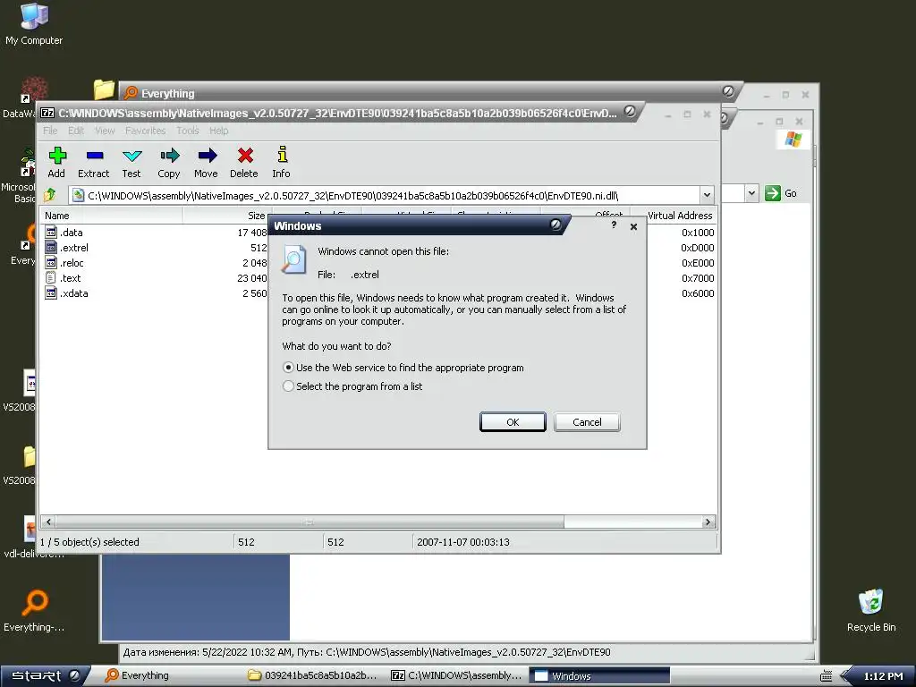The height and width of the screenshot is (687, 916).
Task: Click the 0xD000 virtual address cell
Action: pos(698,248)
